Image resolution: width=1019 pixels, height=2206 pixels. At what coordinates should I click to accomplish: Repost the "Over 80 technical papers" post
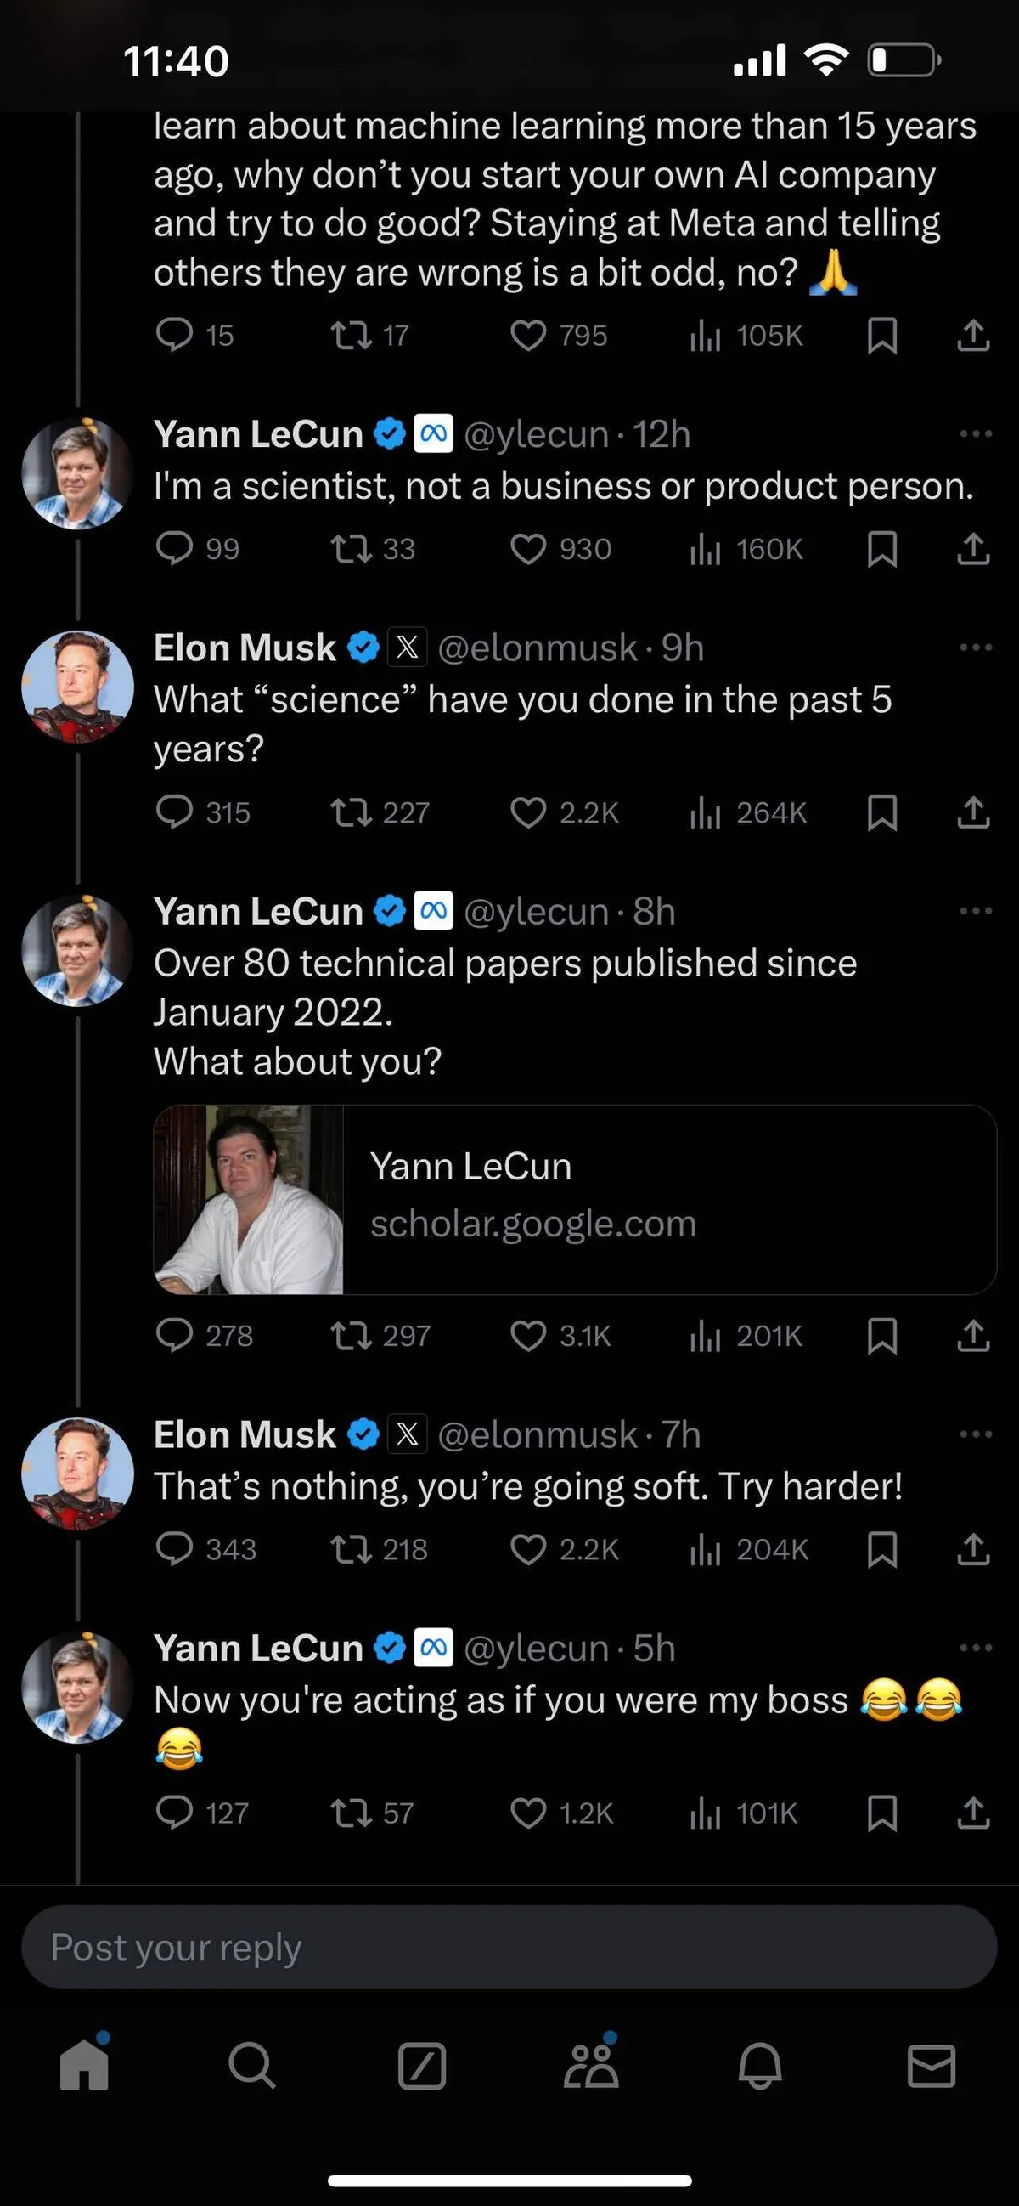click(351, 1335)
